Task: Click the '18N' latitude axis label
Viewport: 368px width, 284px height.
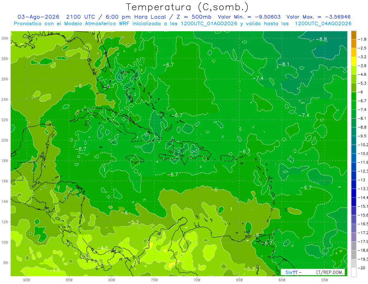Action: click(5, 161)
